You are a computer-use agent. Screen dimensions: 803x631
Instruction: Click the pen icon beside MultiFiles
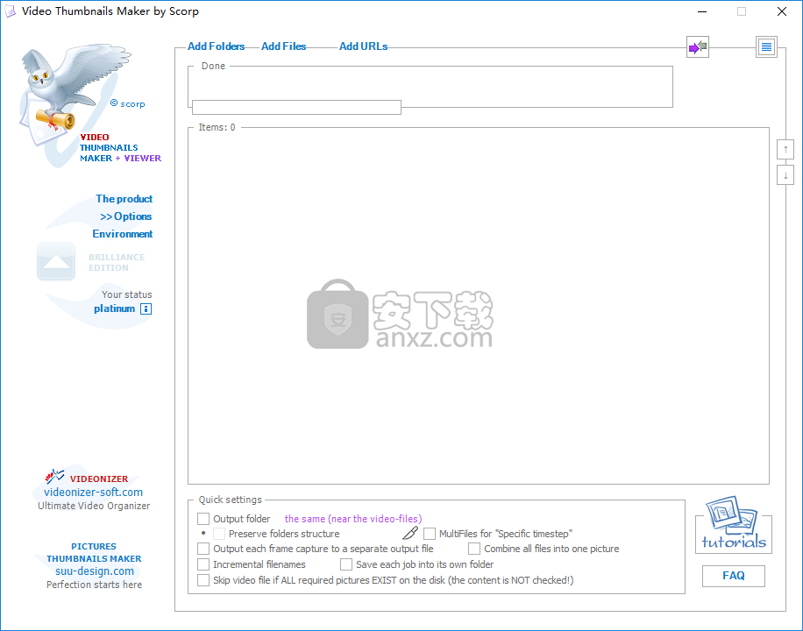click(x=410, y=533)
